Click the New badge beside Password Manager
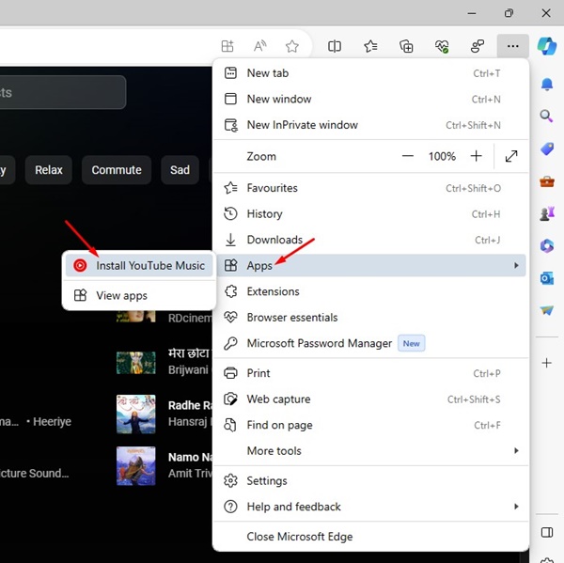This screenshot has height=563, width=564. coord(411,343)
